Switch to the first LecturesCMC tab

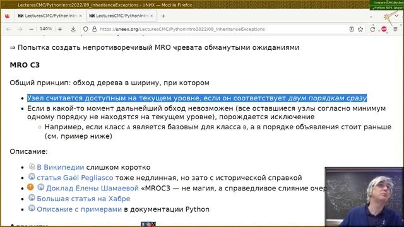point(50,16)
